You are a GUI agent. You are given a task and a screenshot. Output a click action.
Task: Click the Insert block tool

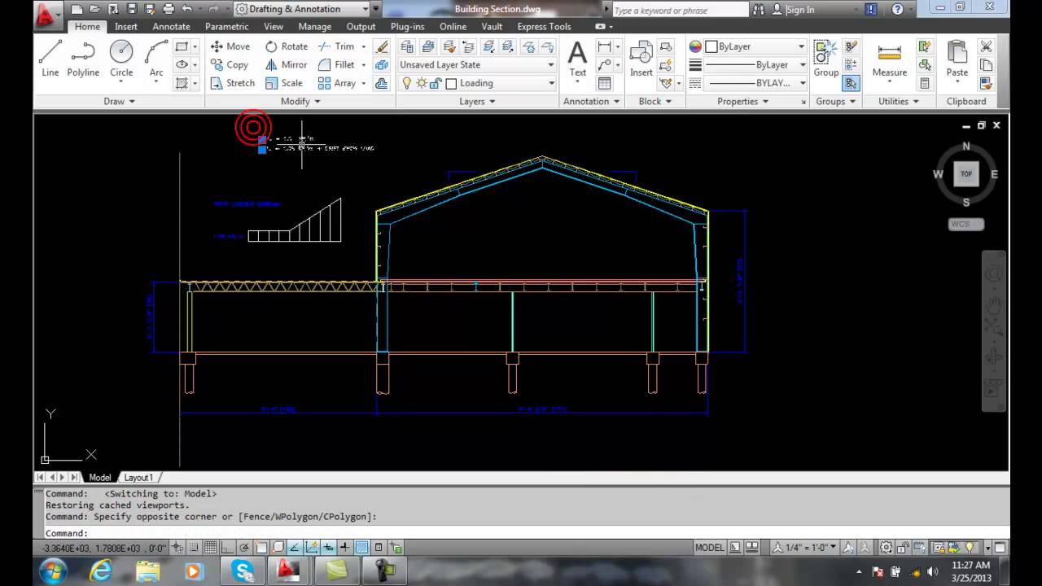pyautogui.click(x=641, y=59)
